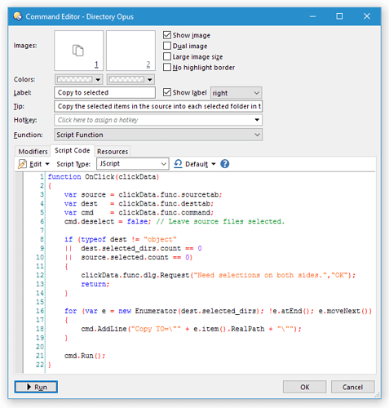Select the empty image slot 2
389x408 pixels.
click(130, 51)
